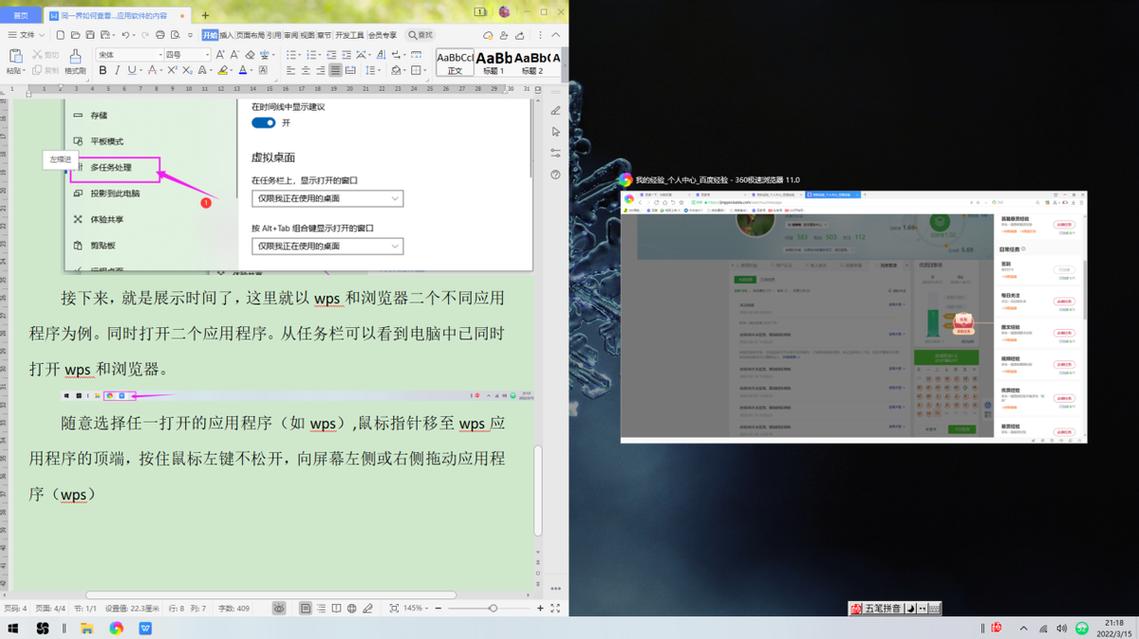Click the Justify alignment icon
This screenshot has width=1139, height=639.
(x=335, y=70)
